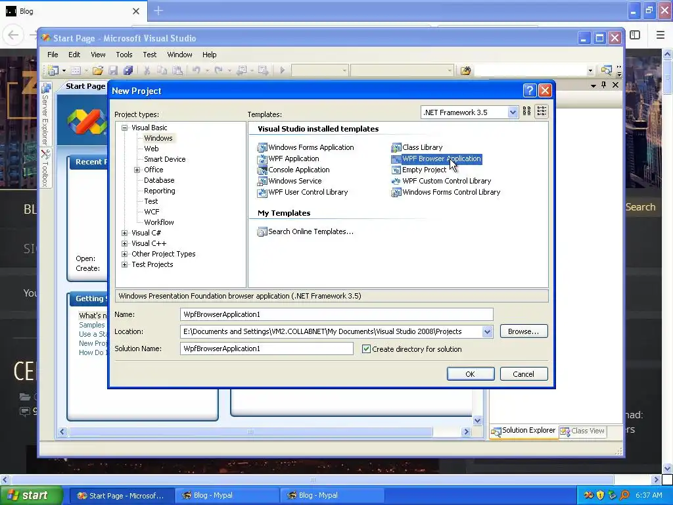Select the WPF Browser Application template

tap(436, 158)
